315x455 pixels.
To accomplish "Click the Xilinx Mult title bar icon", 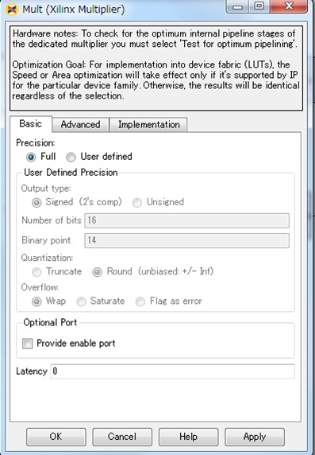I will pos(12,9).
